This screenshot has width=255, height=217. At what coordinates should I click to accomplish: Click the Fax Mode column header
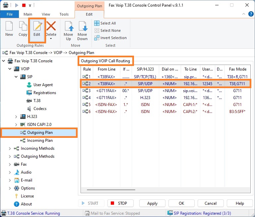tap(237, 69)
